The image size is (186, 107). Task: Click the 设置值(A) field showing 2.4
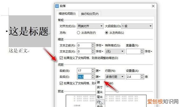(x=133, y=77)
